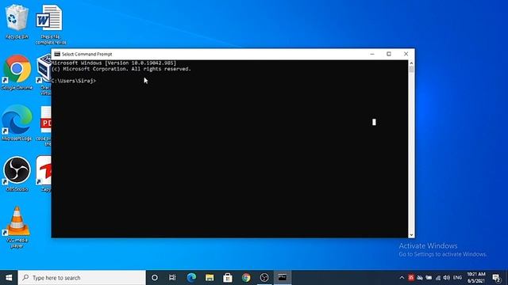The height and width of the screenshot is (285, 508).
Task: Click the Command Prompt taskbar button
Action: [283, 278]
